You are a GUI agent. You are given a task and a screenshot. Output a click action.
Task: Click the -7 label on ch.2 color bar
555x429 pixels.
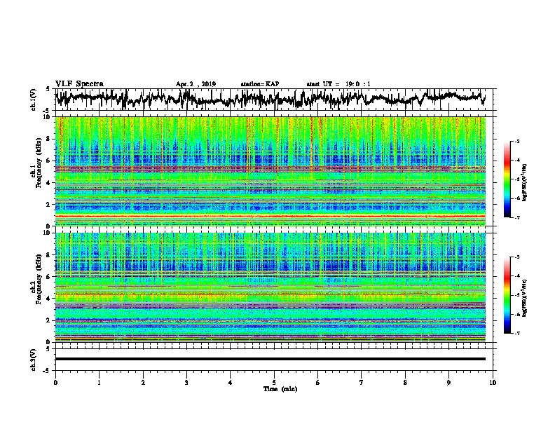[x=517, y=333]
